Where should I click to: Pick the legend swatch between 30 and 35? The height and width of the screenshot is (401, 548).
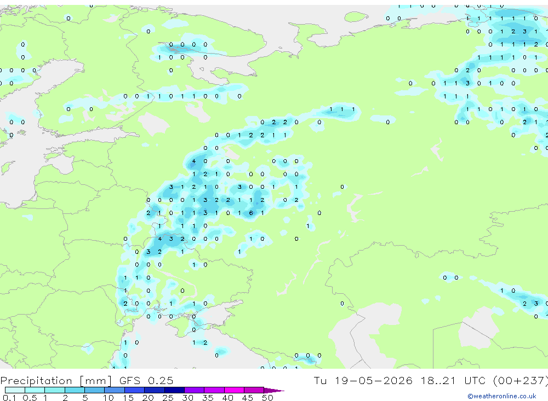(x=195, y=390)
